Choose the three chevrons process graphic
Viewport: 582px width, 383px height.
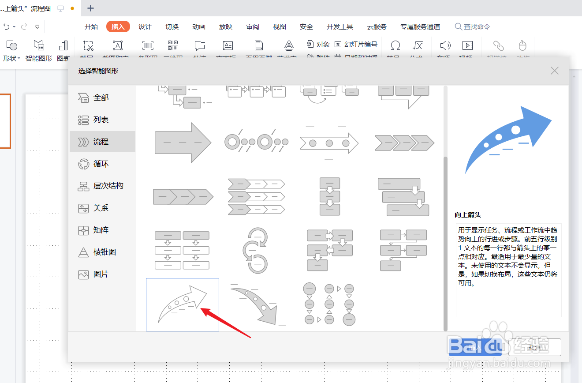[x=404, y=143]
